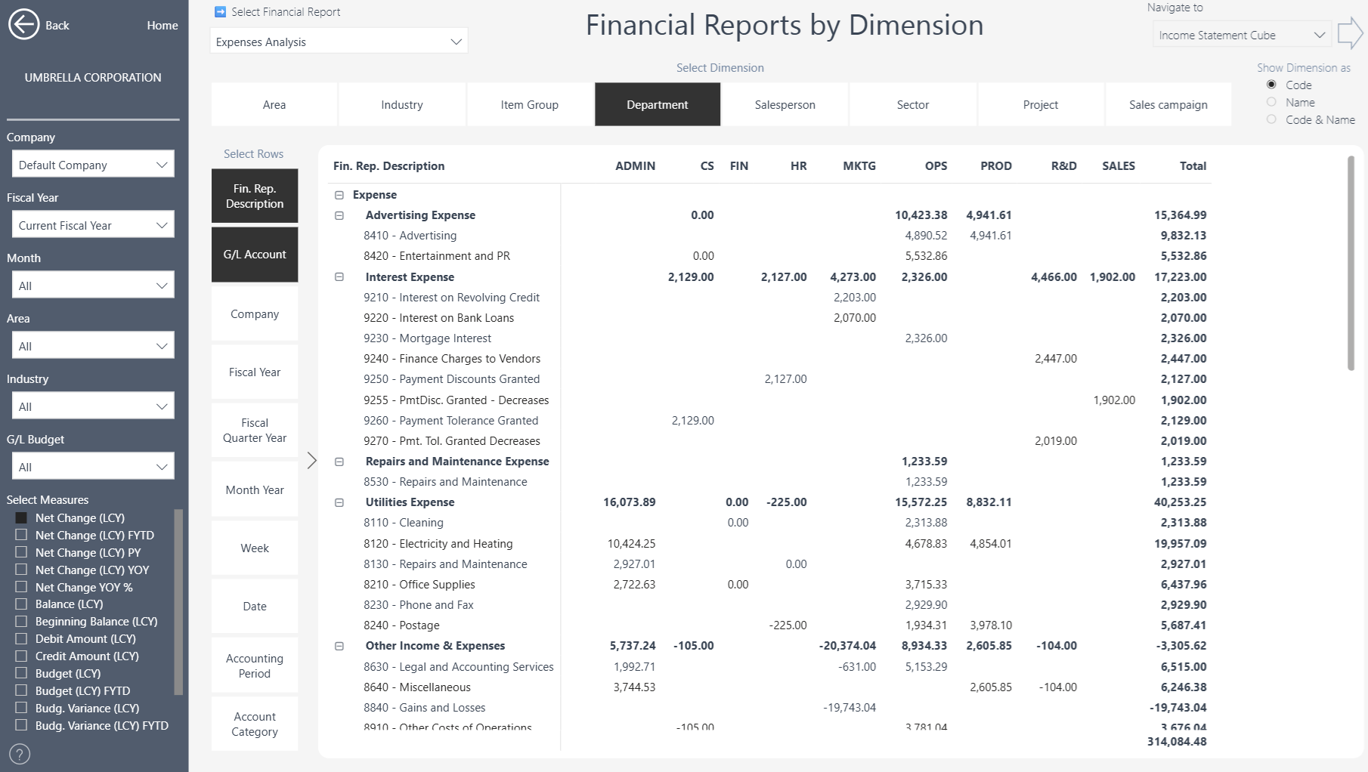1368x772 pixels.
Task: Expand the row selector chevron arrow
Action: [x=311, y=461]
